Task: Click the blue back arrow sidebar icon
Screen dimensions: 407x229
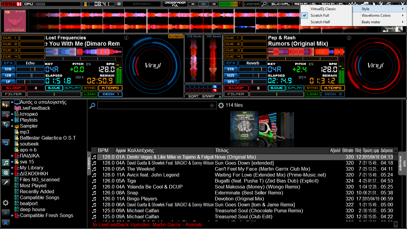Action: coord(5,143)
